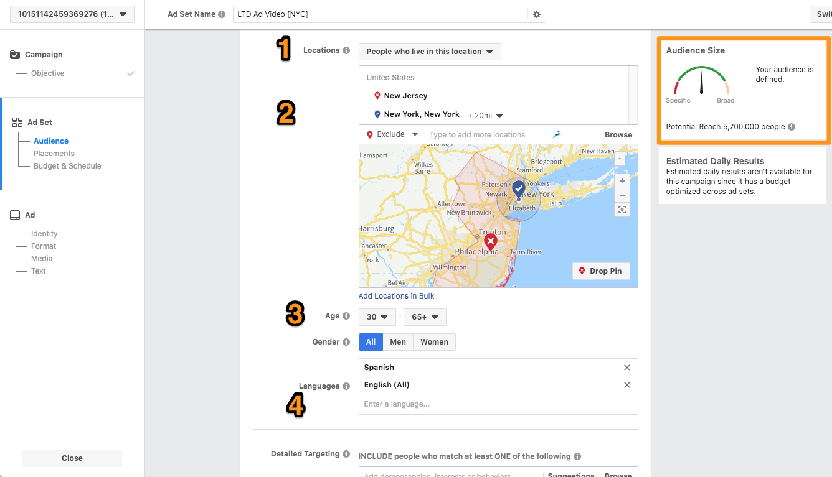The height and width of the screenshot is (477, 832).
Task: Open the minimum age 30 dropdown
Action: pyautogui.click(x=377, y=317)
